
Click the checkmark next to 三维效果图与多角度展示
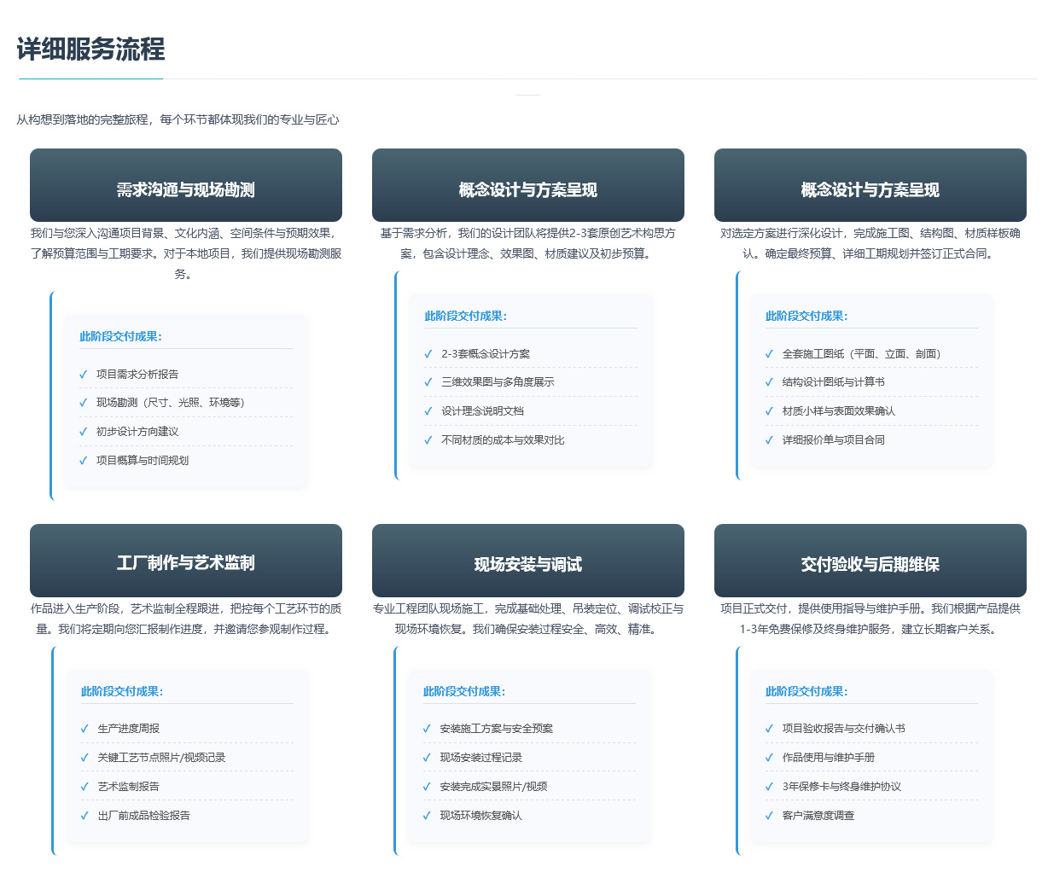[x=428, y=382]
